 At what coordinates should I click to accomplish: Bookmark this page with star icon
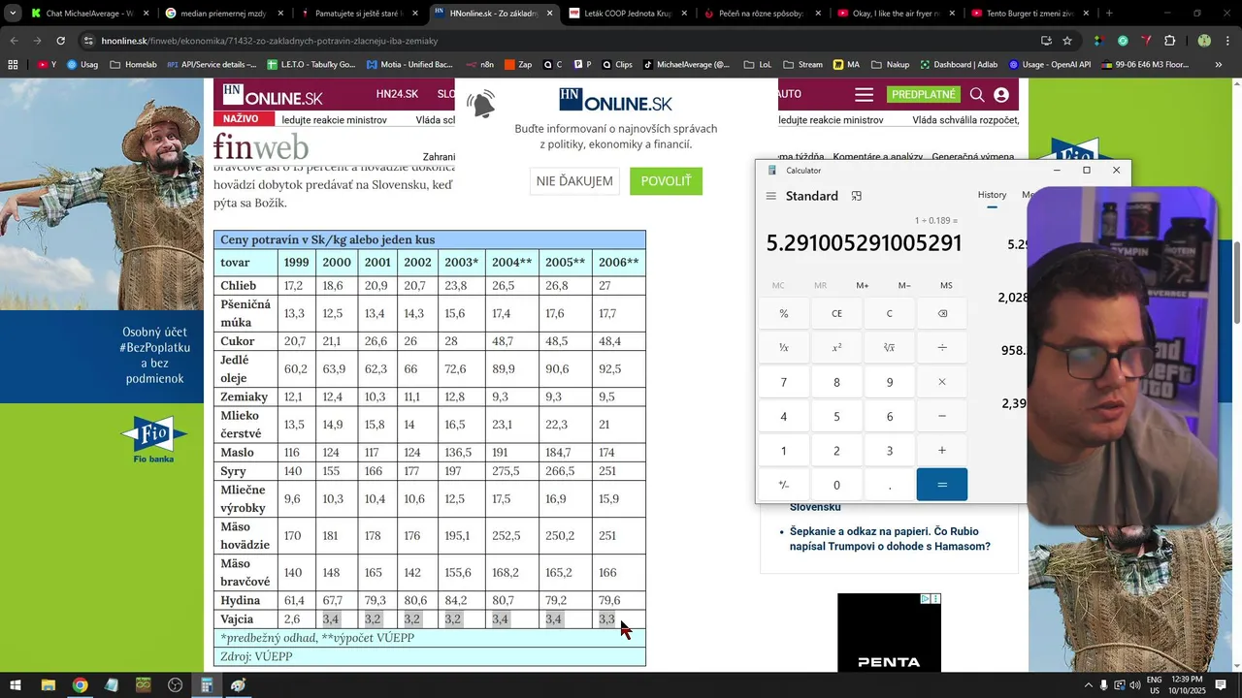(1067, 41)
